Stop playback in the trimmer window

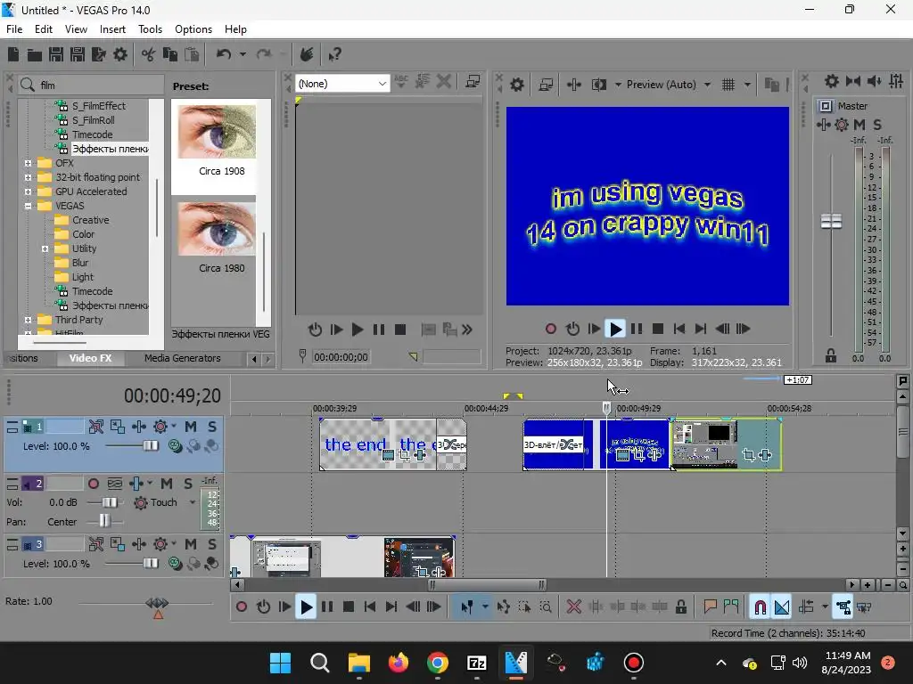tap(400, 330)
